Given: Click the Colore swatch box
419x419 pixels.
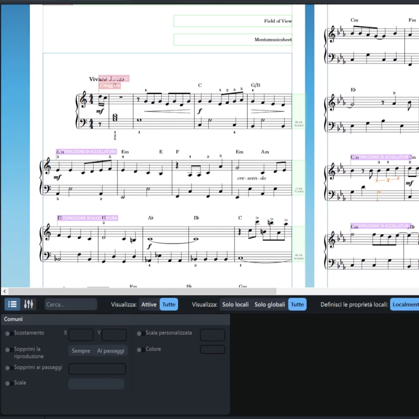Looking at the screenshot, I should click(x=212, y=349).
